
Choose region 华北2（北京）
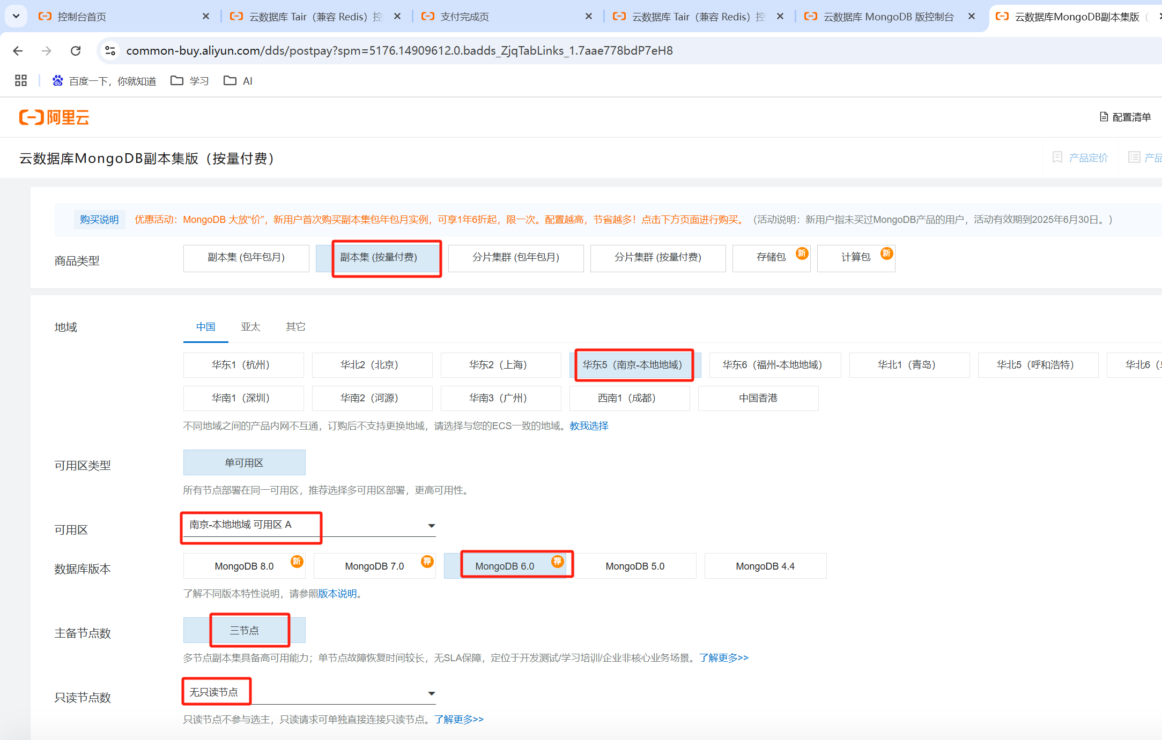point(372,365)
